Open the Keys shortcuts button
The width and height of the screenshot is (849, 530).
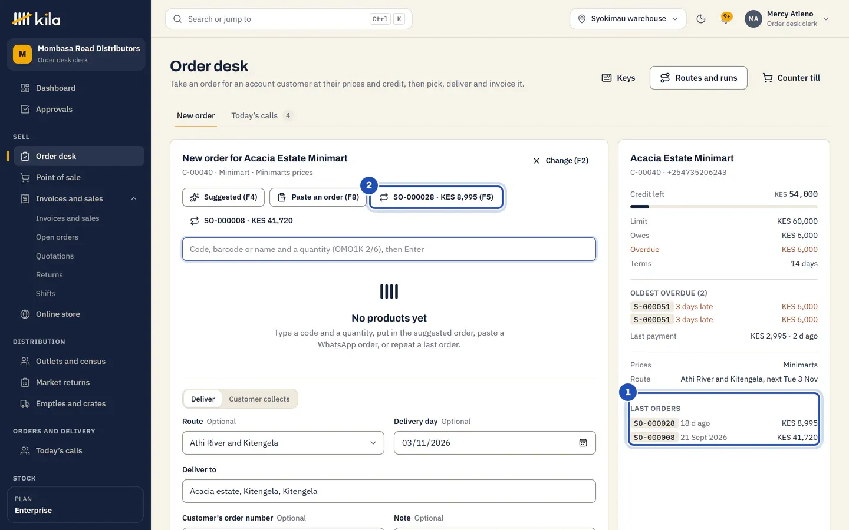618,78
